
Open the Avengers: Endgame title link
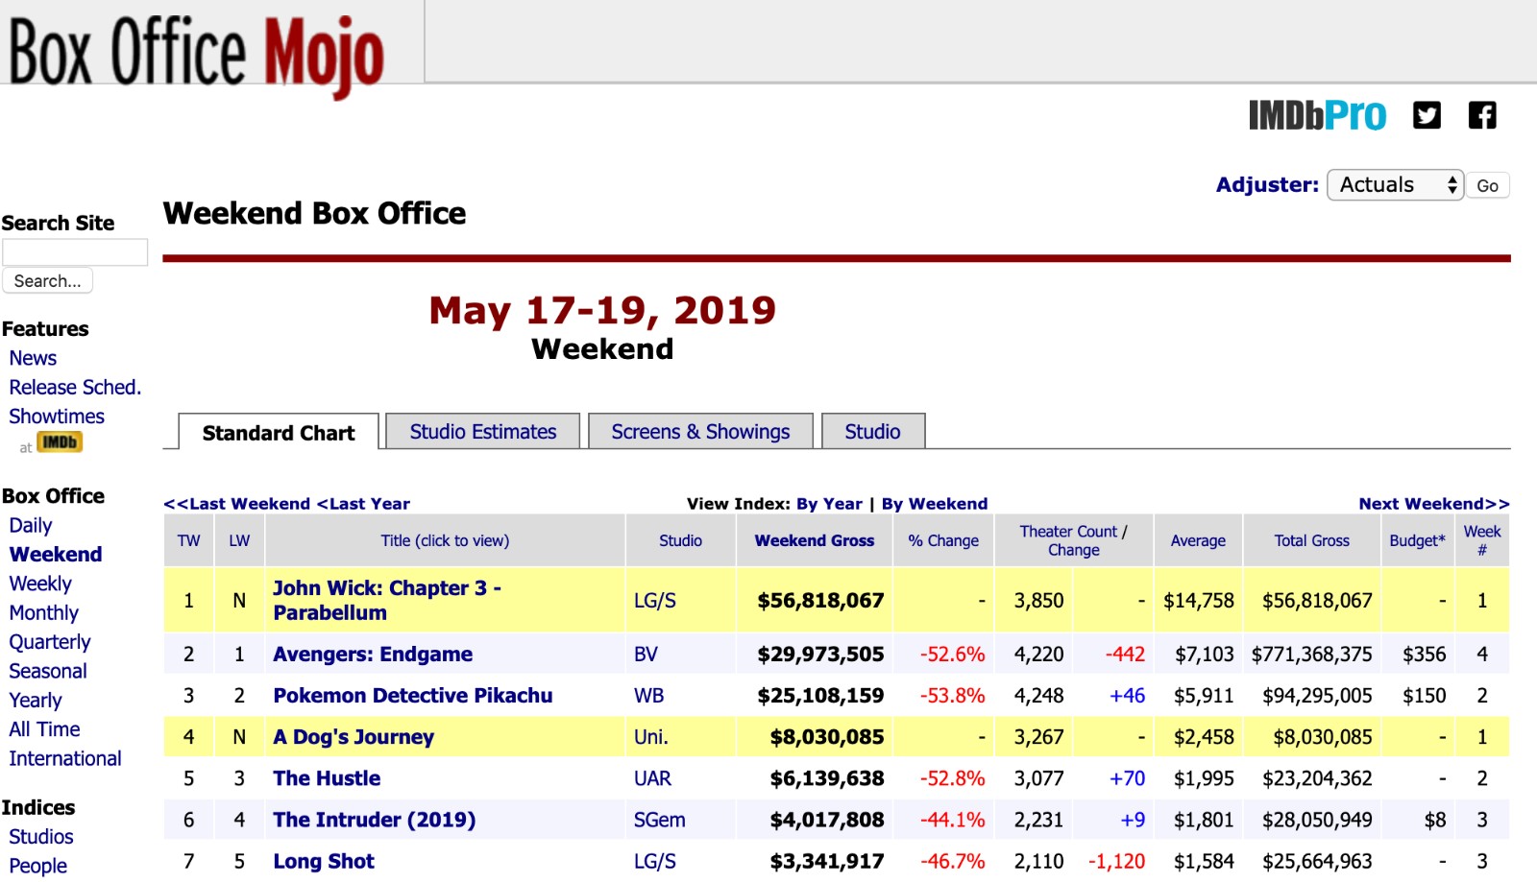373,655
